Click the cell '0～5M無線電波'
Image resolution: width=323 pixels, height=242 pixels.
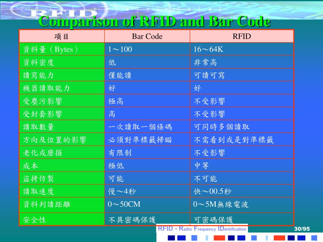tap(242, 205)
